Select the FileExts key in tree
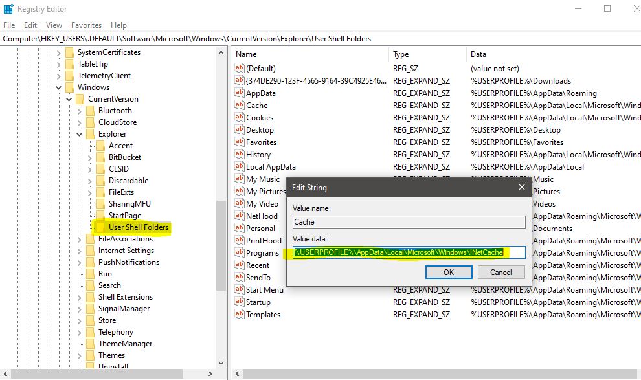The width and height of the screenshot is (641, 380). tap(121, 192)
